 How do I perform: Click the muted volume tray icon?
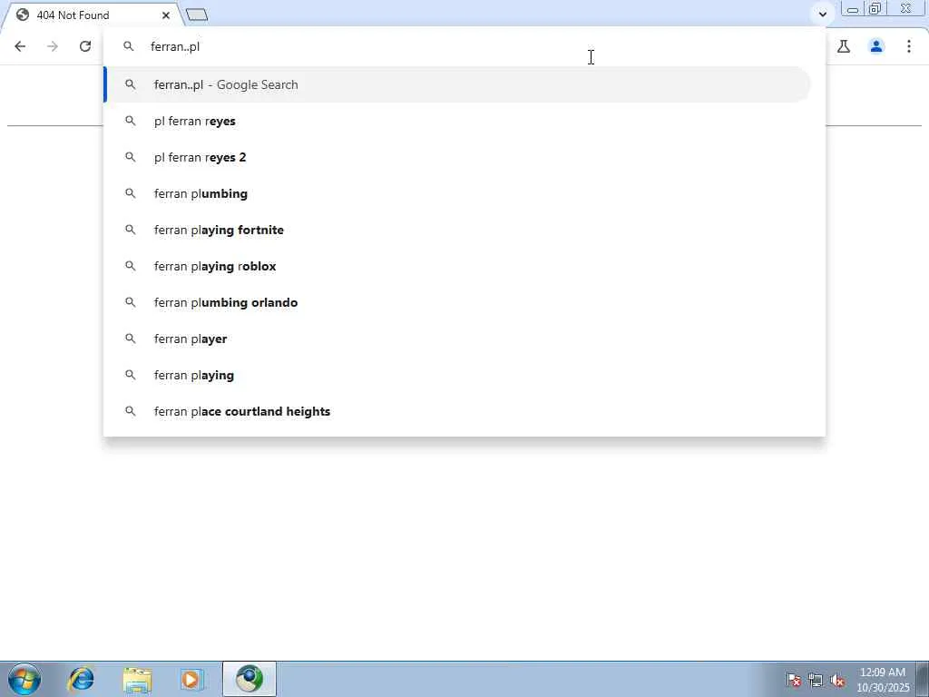(x=837, y=680)
